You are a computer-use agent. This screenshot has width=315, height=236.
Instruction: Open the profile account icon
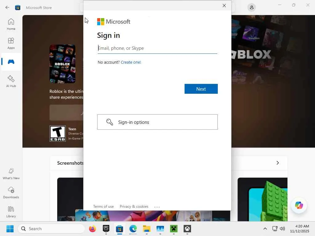(252, 8)
